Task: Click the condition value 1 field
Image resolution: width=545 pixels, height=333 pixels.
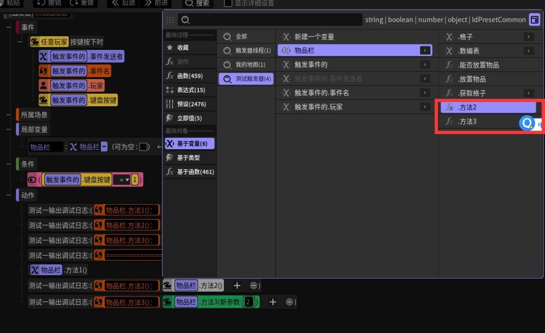Action: tap(135, 180)
